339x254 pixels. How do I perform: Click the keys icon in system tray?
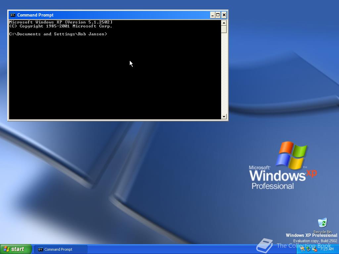click(x=302, y=249)
